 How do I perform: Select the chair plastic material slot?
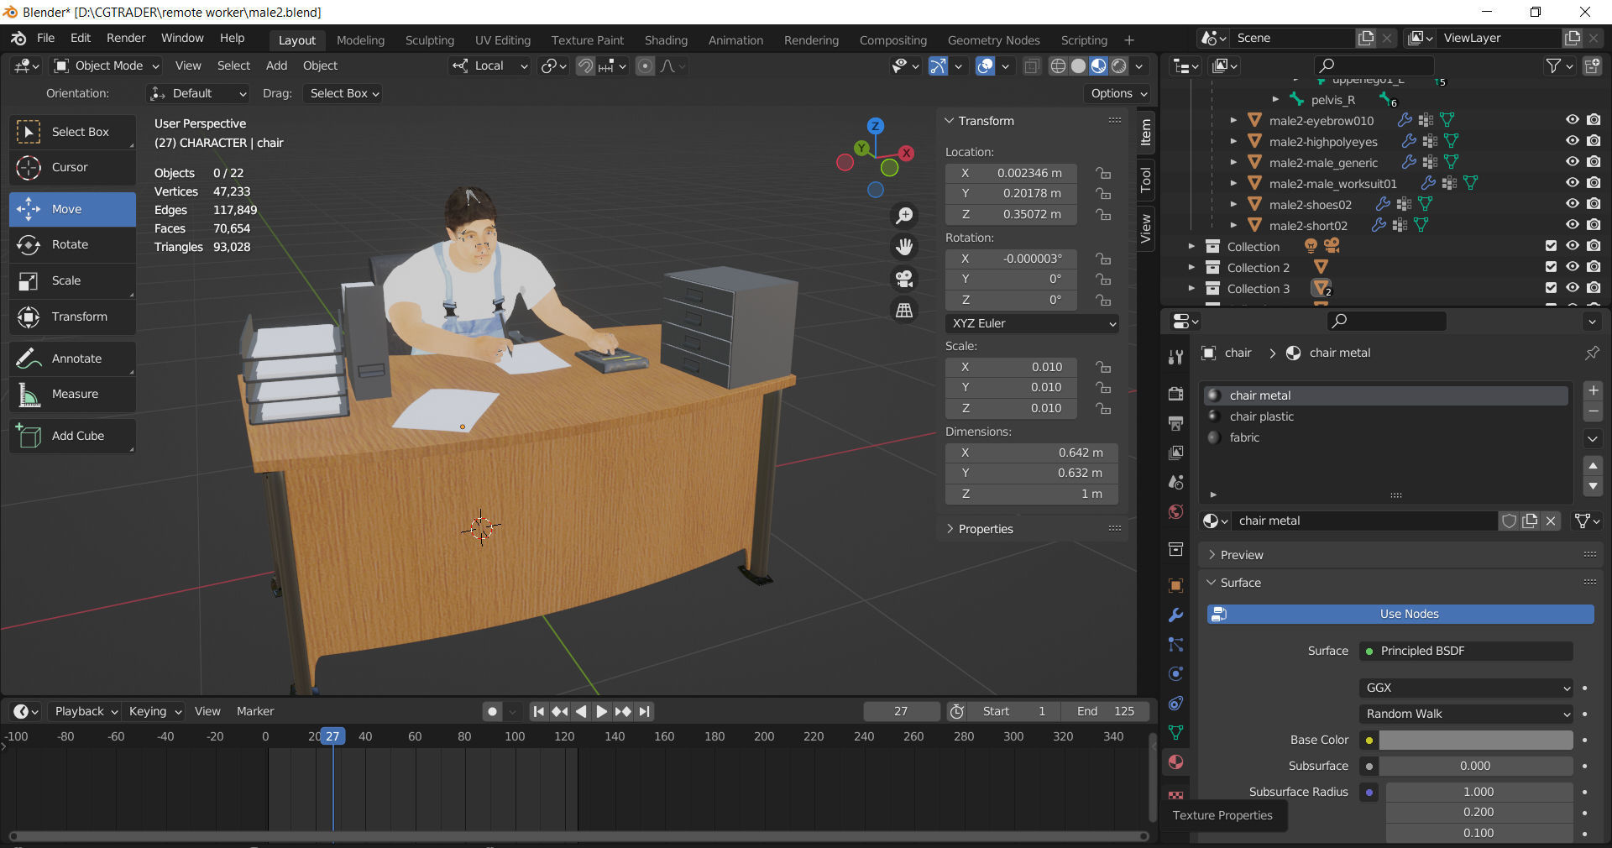tap(1385, 416)
